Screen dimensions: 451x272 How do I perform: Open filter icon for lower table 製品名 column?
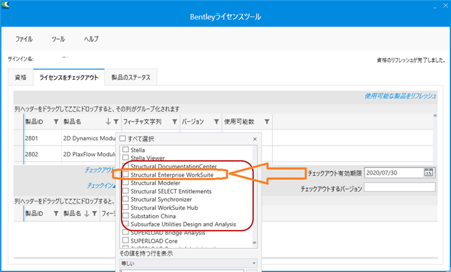95,213
